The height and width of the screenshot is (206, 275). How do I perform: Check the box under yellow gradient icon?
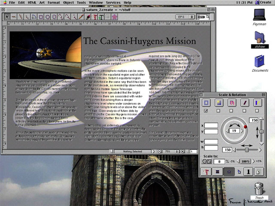pos(218,111)
